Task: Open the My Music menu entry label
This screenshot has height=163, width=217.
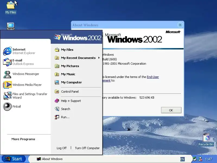Action: pos(68,74)
